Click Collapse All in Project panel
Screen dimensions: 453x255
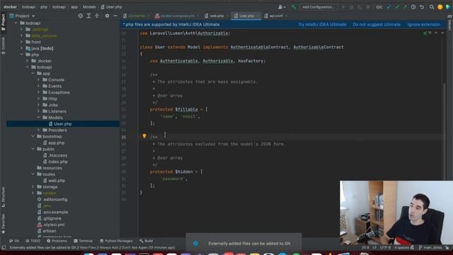tap(97, 16)
